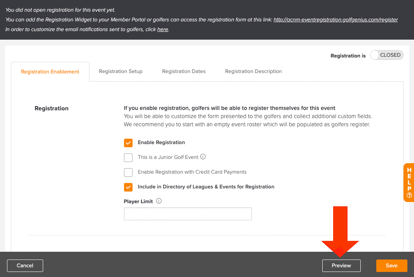The width and height of the screenshot is (414, 277).
Task: Follow the 'here' email notifications link
Action: tap(162, 29)
